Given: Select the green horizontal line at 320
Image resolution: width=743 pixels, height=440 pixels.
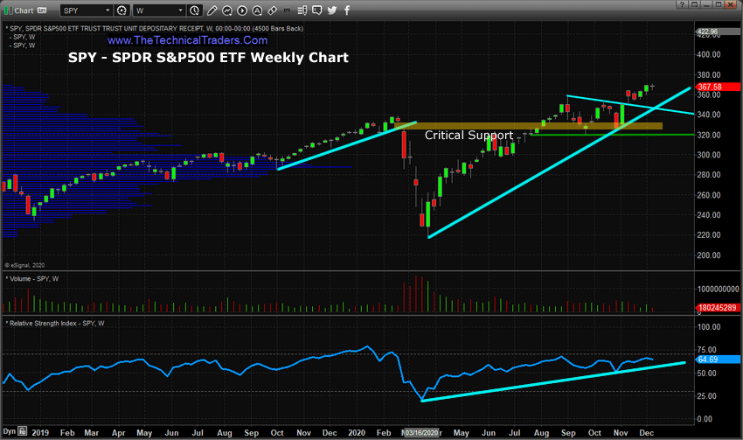Looking at the screenshot, I should coord(612,135).
